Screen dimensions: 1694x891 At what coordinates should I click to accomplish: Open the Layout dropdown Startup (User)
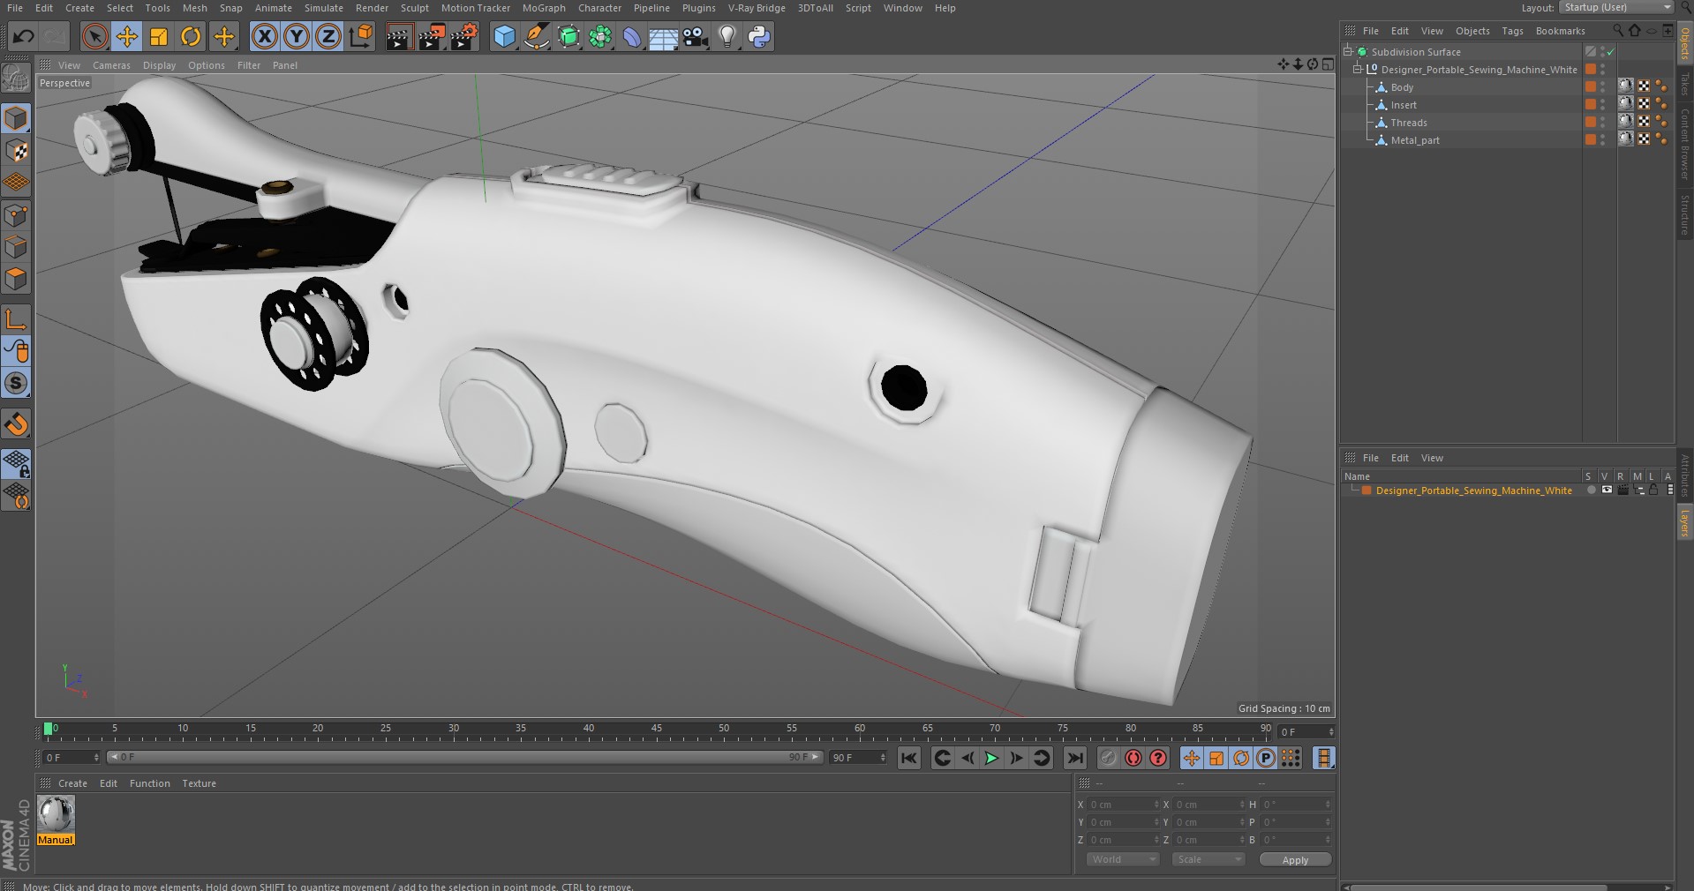pyautogui.click(x=1616, y=7)
